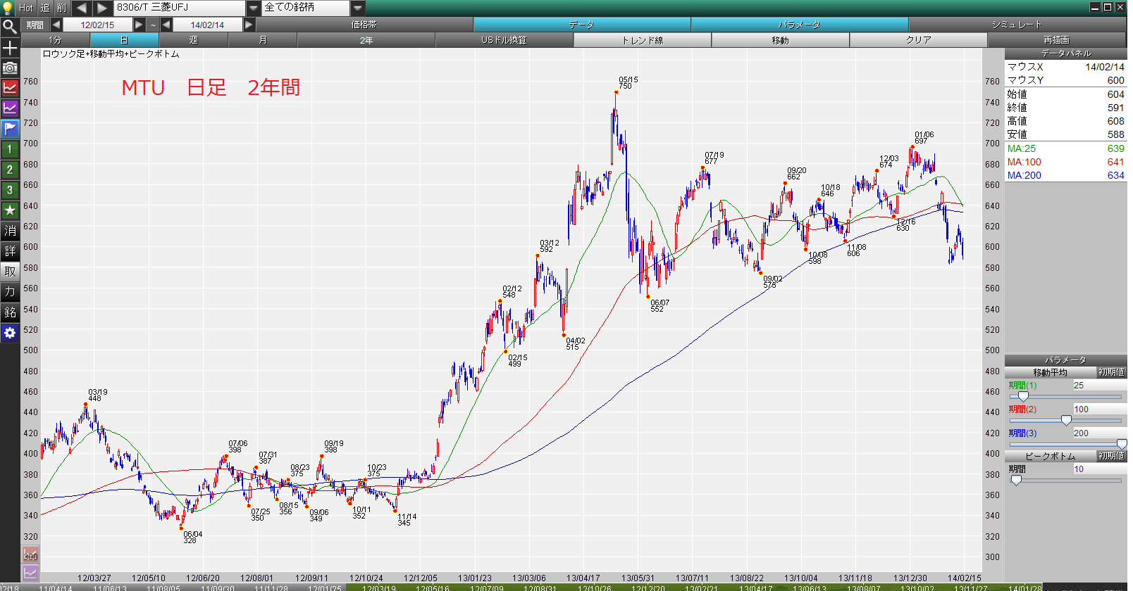
Task: Click the クリア clear button
Action: coord(919,40)
